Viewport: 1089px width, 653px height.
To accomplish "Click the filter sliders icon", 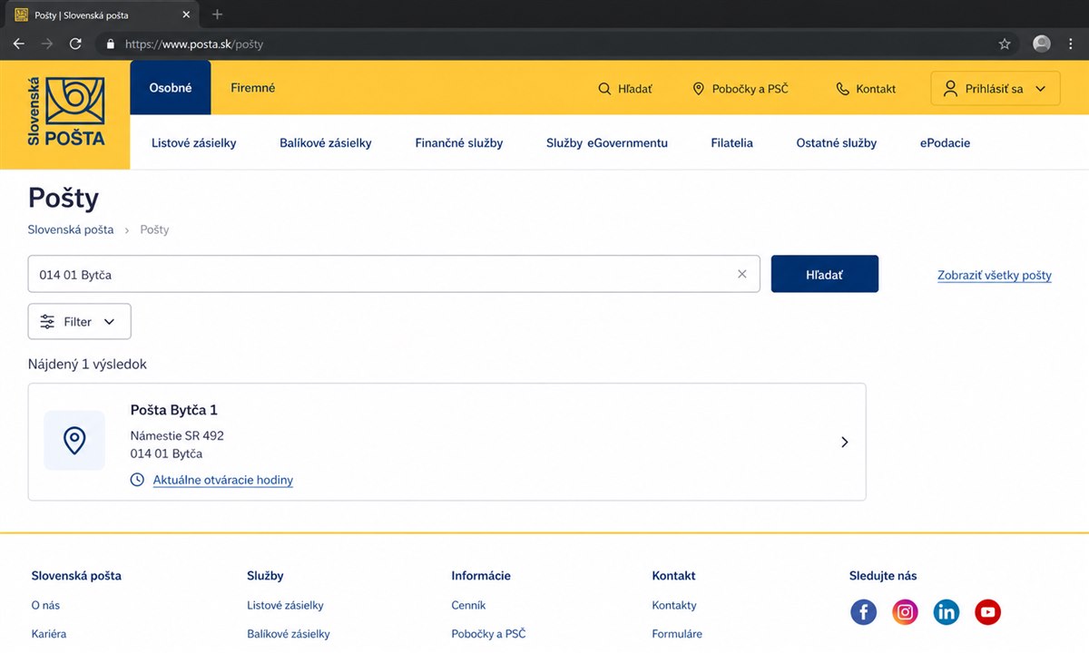I will tap(47, 321).
